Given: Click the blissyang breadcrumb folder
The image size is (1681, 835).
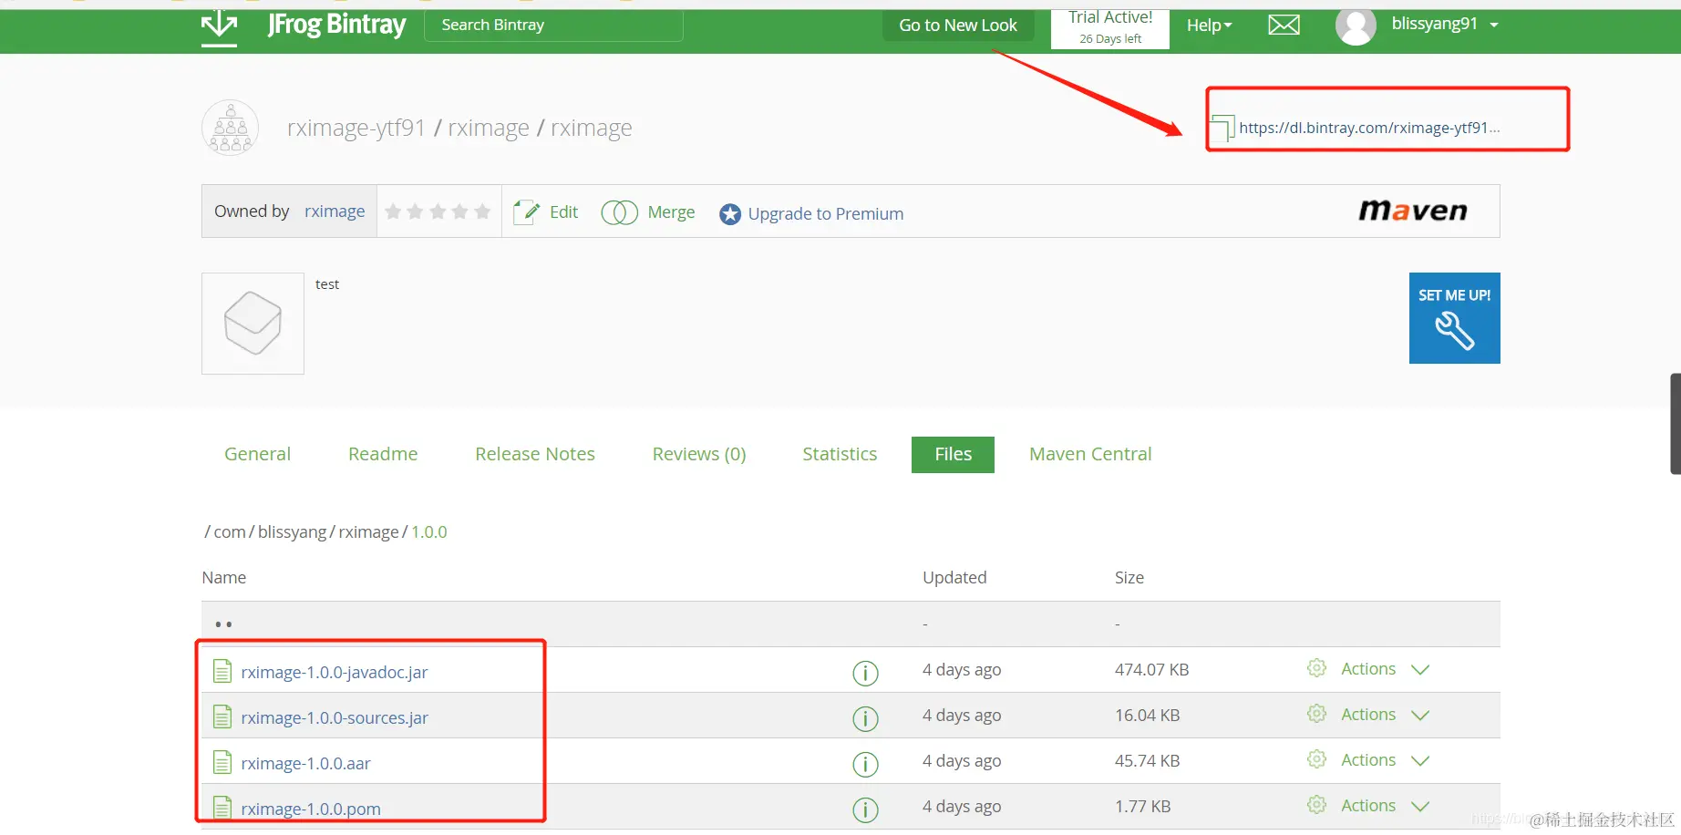Looking at the screenshot, I should pyautogui.click(x=292, y=532).
